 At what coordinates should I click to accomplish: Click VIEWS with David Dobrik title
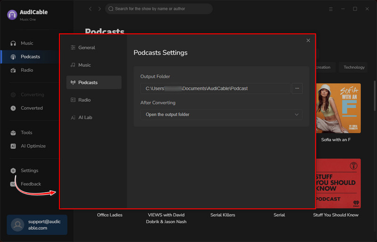[x=166, y=218]
